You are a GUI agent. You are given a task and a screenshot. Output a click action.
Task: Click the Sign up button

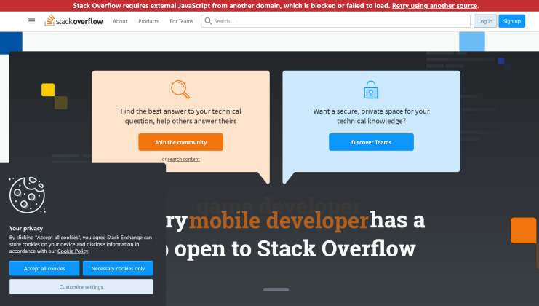click(x=512, y=21)
